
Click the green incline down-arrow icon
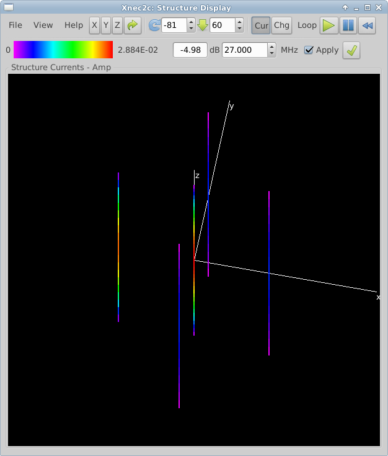tap(203, 25)
